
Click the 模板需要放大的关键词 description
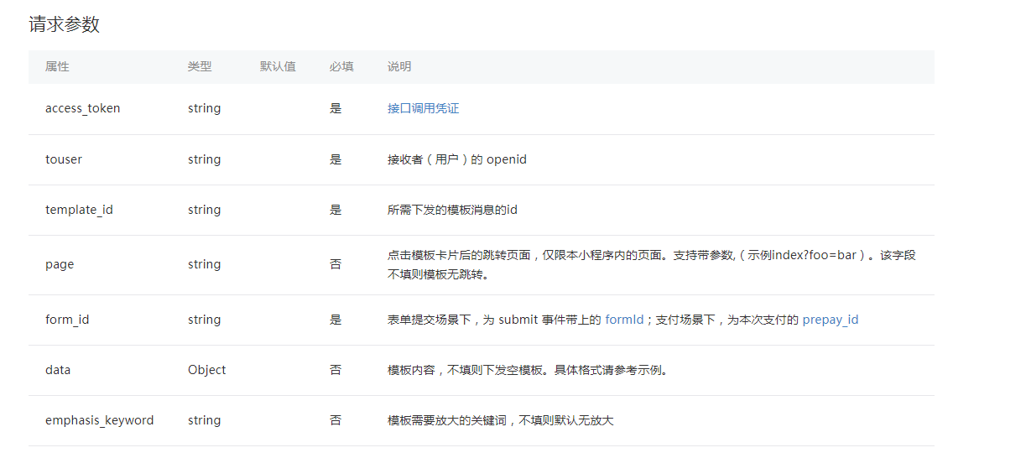coord(501,420)
